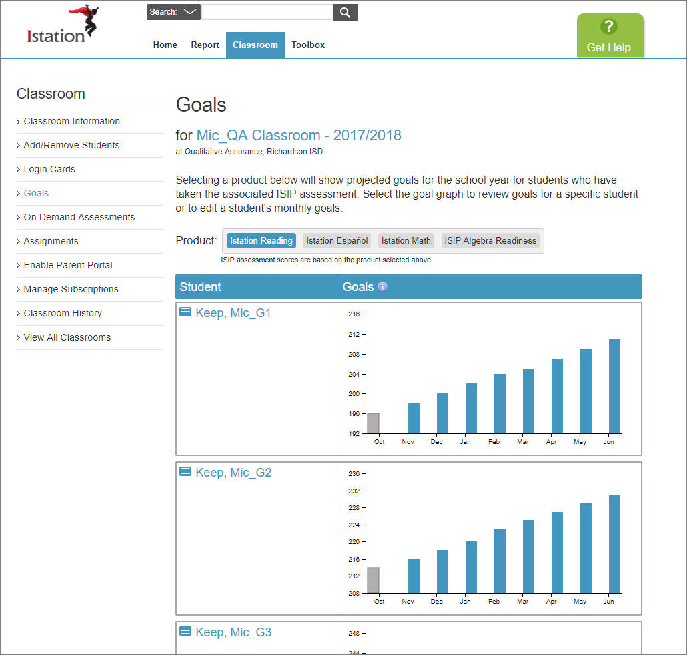Open the Report tab
This screenshot has height=655, width=687.
click(205, 45)
